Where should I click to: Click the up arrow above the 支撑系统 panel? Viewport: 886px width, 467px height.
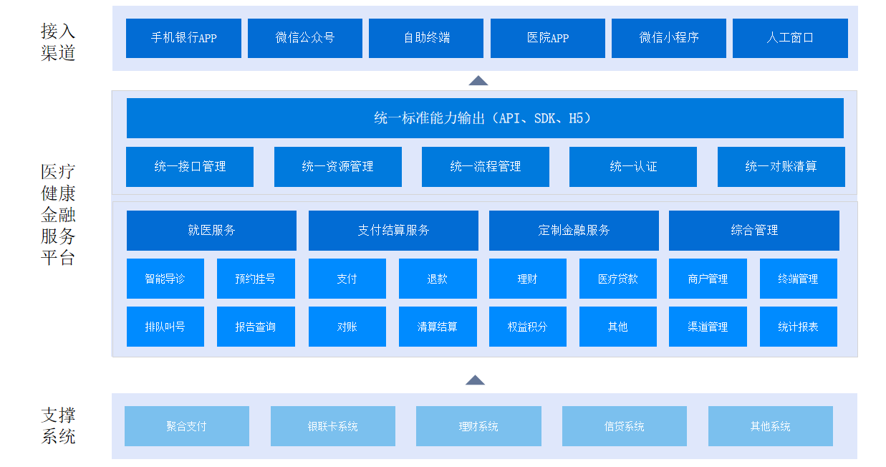(475, 380)
